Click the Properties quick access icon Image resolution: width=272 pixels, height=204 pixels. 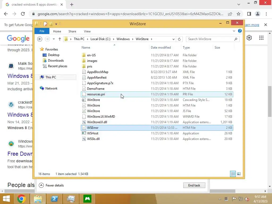pyautogui.click(x=45, y=24)
